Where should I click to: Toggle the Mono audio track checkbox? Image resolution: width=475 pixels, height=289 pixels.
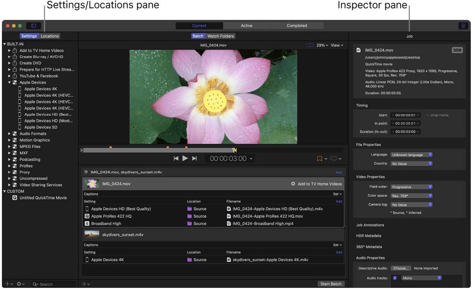coord(395,278)
